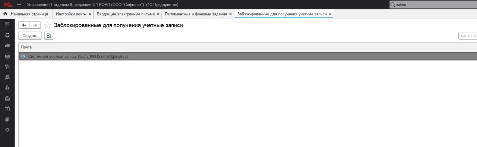The height and width of the screenshot is (147, 477).
Task: Open the lifebuoy support section in sidebar
Action: 7,35
